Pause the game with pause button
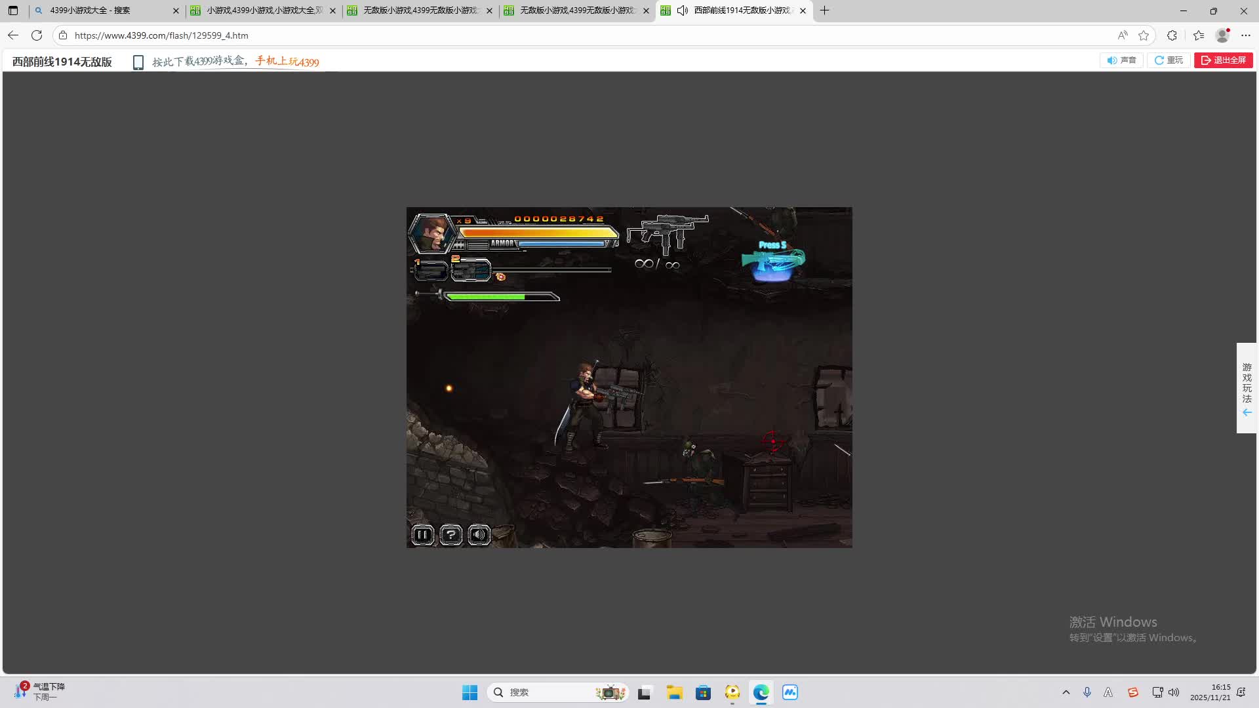The image size is (1259, 708). [422, 535]
